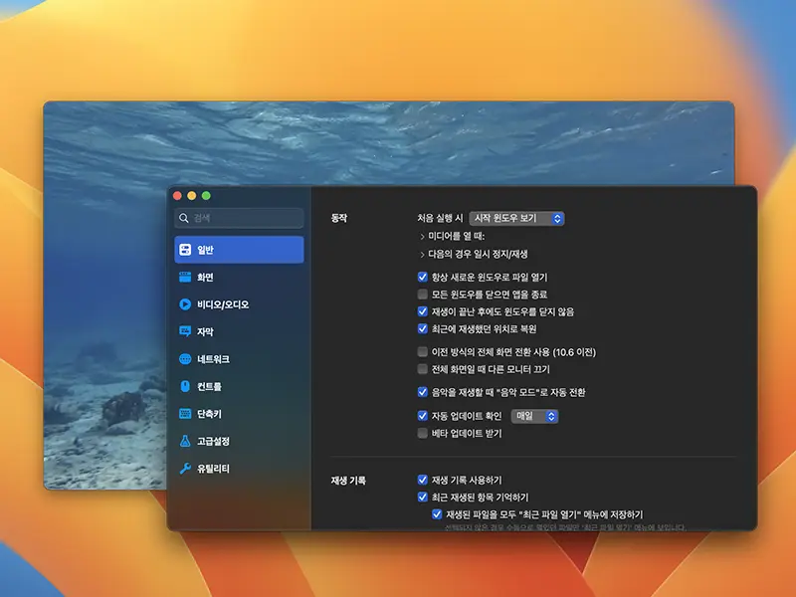
Task: Open the 자막 settings tab
Action: pyautogui.click(x=239, y=331)
